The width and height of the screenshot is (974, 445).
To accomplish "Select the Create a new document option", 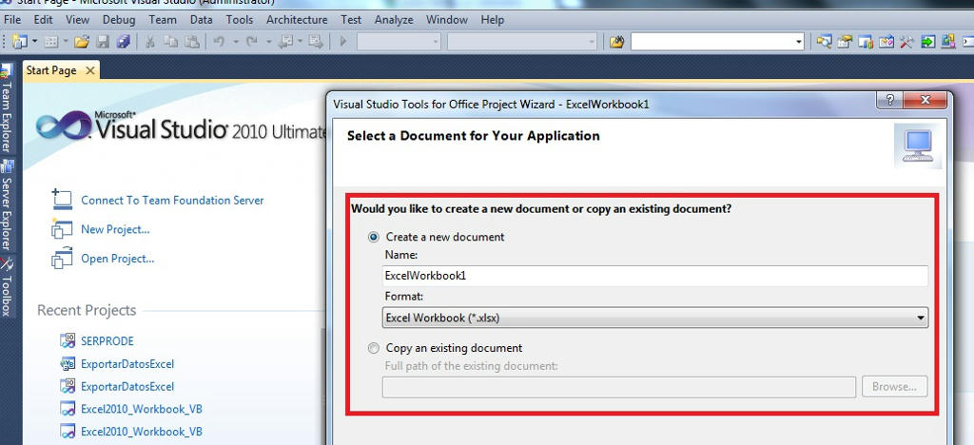I will (x=373, y=237).
